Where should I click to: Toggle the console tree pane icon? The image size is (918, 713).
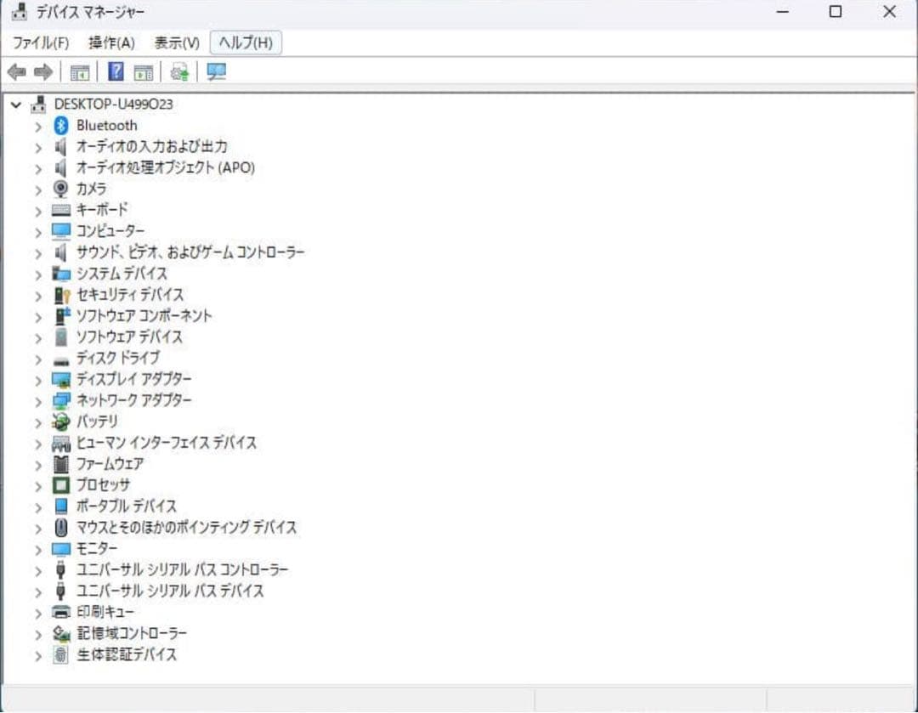80,71
